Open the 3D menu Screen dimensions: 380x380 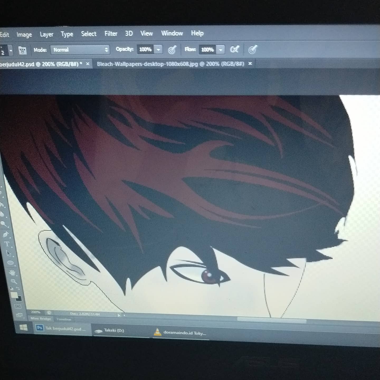(x=129, y=34)
